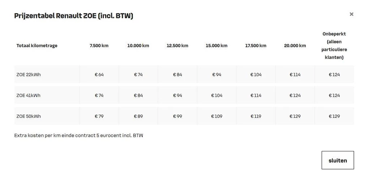Click the Onbeperkt column header
This screenshot has width=370, height=178.
pos(334,45)
